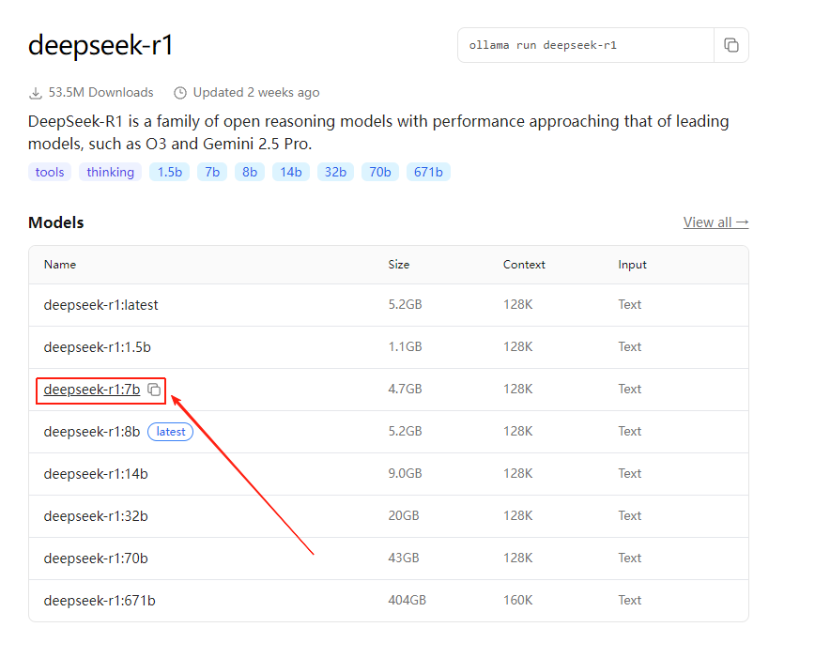Pick the 14b size tag

click(x=291, y=172)
